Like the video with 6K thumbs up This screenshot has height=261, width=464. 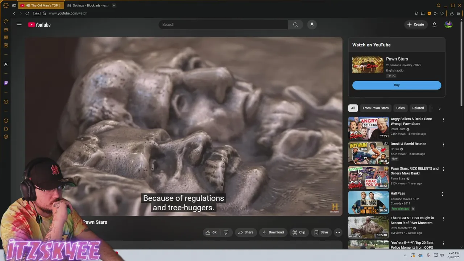point(211,232)
